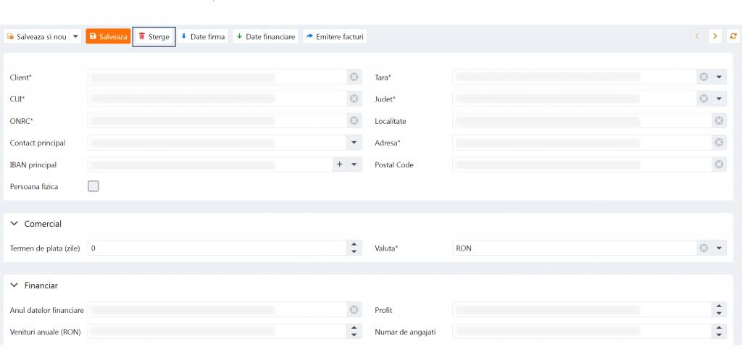Clear the Postal Code field
Image resolution: width=742 pixels, height=360 pixels.
pos(719,164)
